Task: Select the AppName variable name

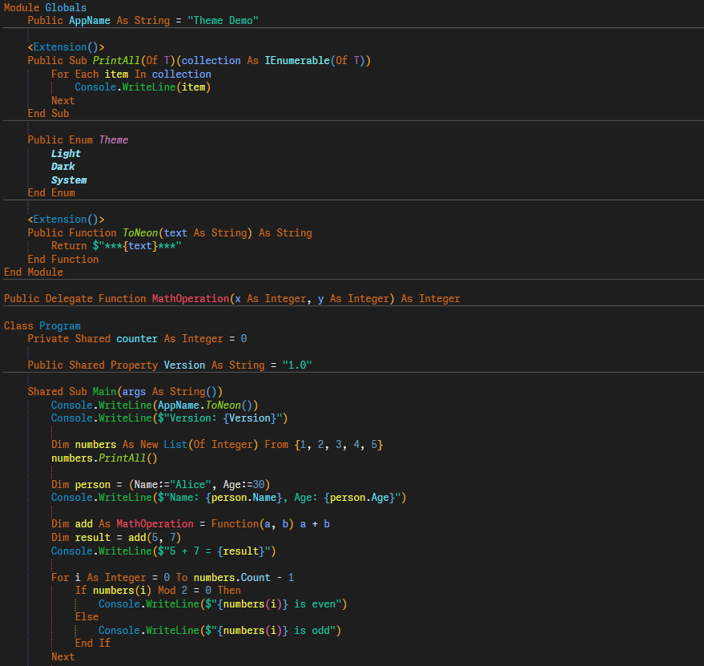Action: tap(89, 20)
